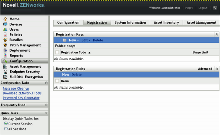Click the Novell ZENworks logo
The height and width of the screenshot is (135, 220).
click(24, 5)
